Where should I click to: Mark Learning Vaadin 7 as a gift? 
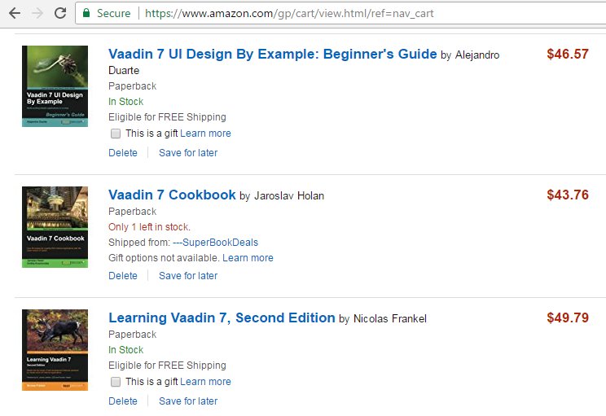[116, 382]
